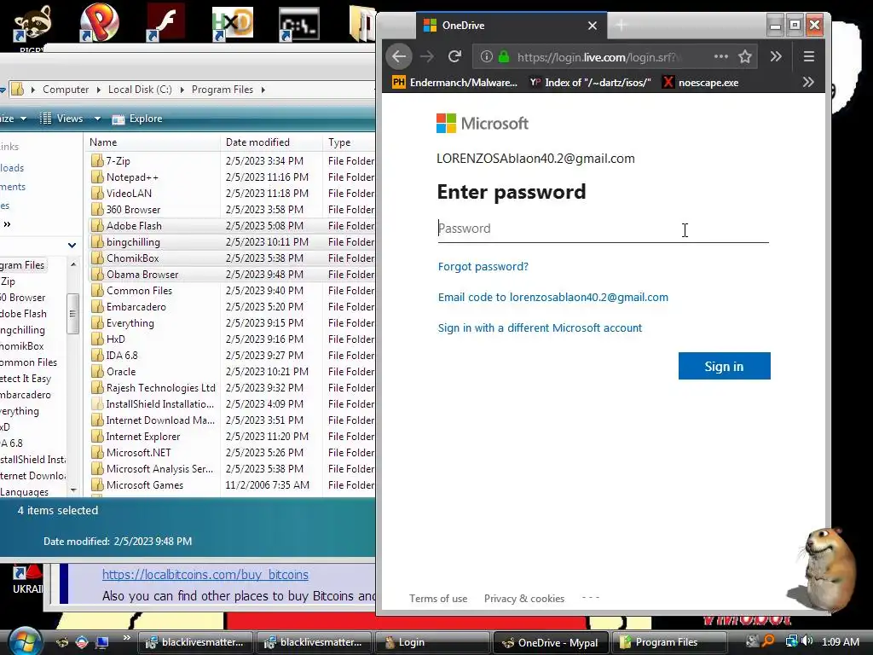Select the 360 Browser folder

click(x=133, y=210)
